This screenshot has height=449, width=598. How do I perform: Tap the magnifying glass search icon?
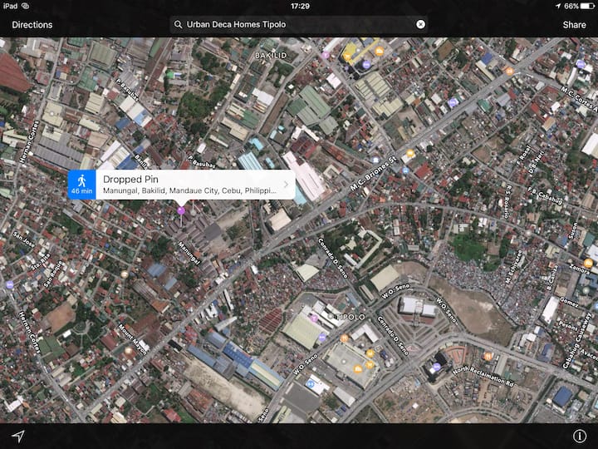(x=178, y=25)
